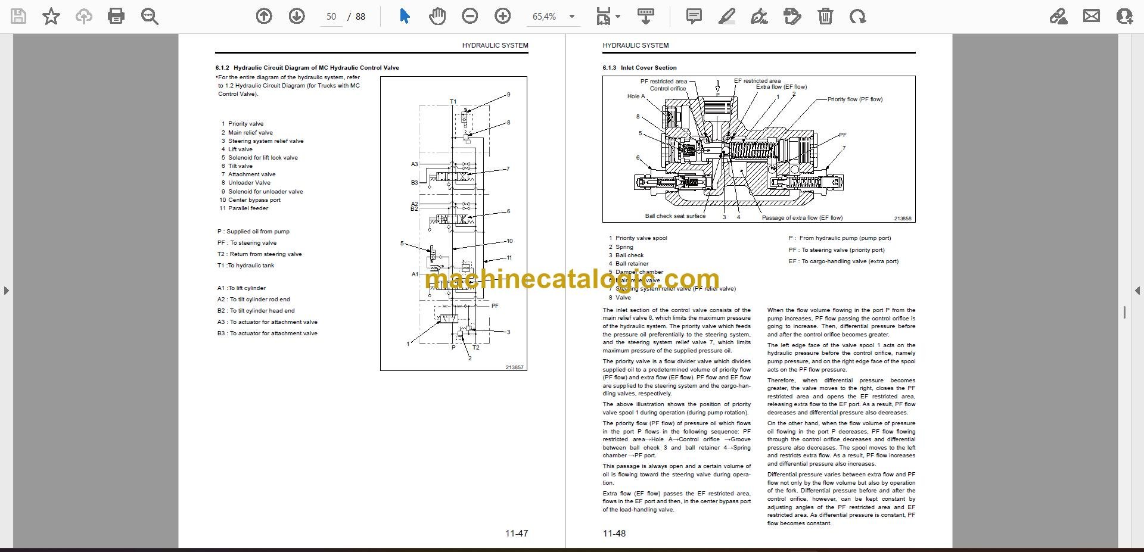Screen dimensions: 1144x552
Task: Click heading '6.1.3 Inlet Cover Section'
Action: click(x=639, y=68)
